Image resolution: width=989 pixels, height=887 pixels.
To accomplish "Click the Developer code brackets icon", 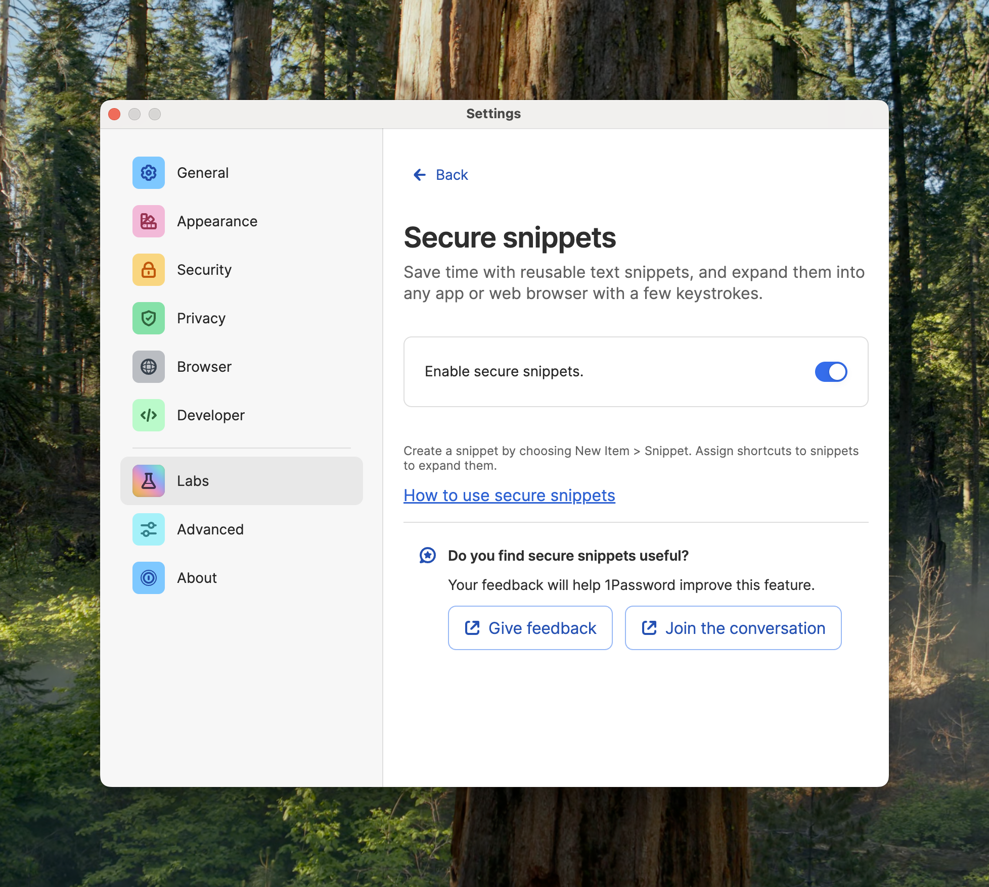I will [149, 415].
